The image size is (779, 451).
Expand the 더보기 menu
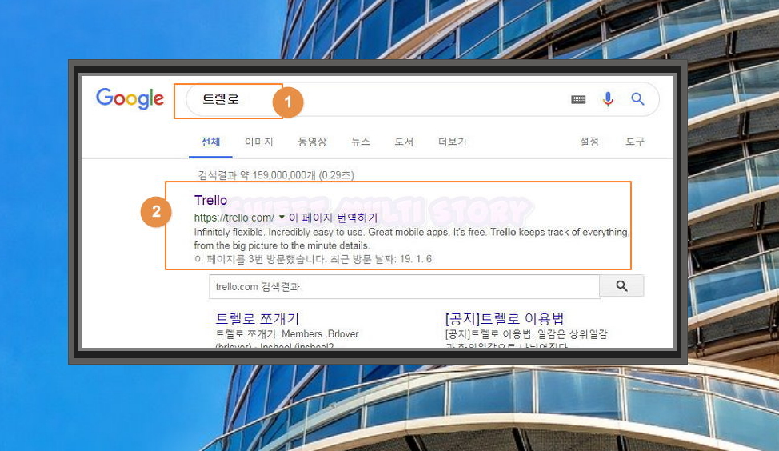click(452, 142)
